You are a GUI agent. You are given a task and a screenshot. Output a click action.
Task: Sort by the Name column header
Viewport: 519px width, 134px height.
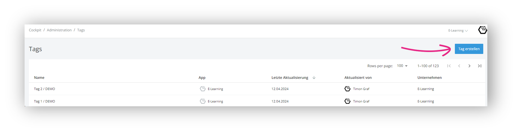[x=39, y=77]
